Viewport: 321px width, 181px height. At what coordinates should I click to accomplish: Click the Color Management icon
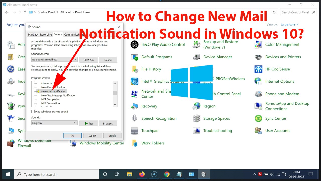[x=258, y=44]
